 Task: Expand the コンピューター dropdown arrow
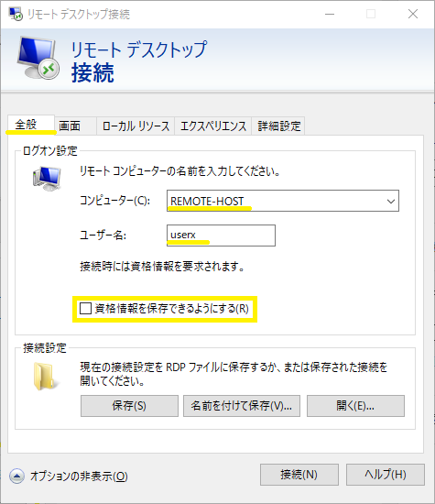(391, 202)
